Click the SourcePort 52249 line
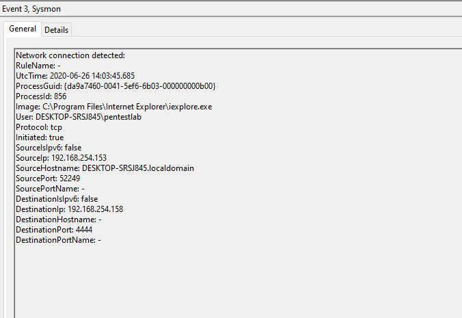Screen dimensions: 462x318 coord(48,178)
